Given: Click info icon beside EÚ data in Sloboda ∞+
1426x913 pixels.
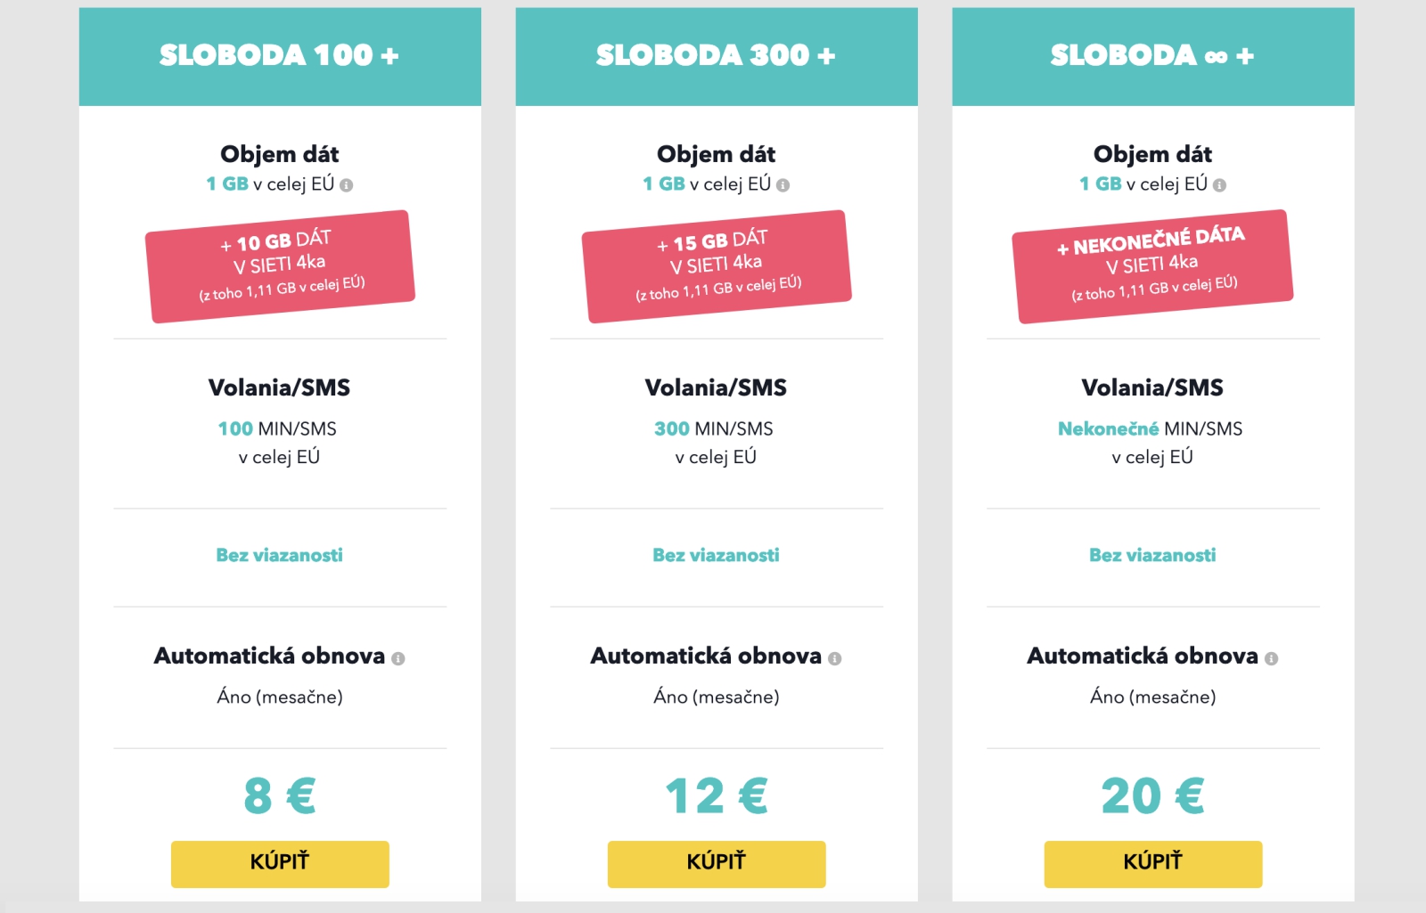Looking at the screenshot, I should (x=1220, y=185).
